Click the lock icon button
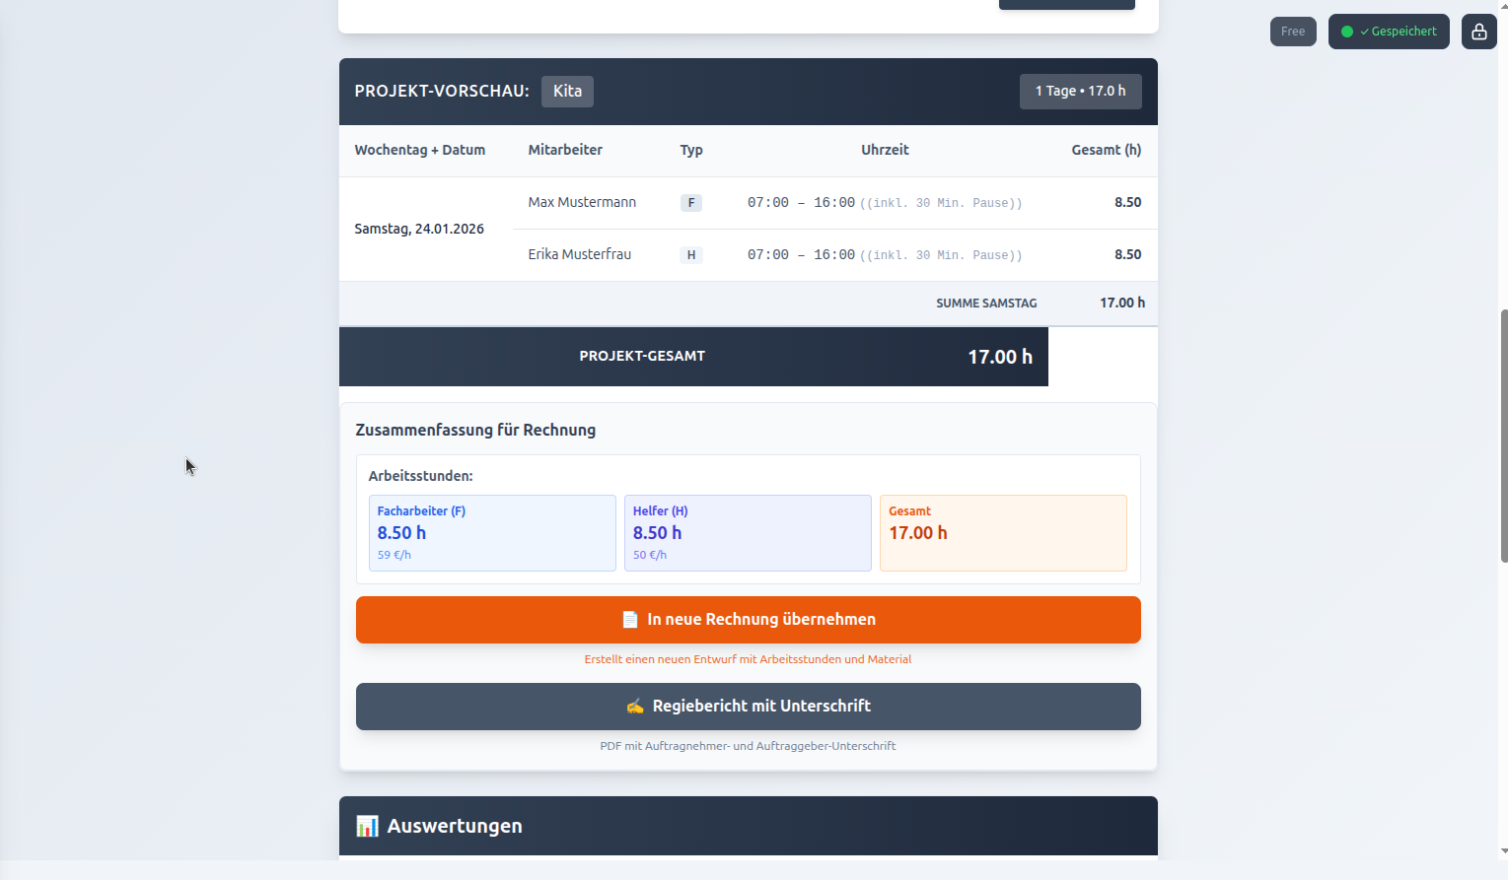The height and width of the screenshot is (880, 1508). coord(1478,32)
